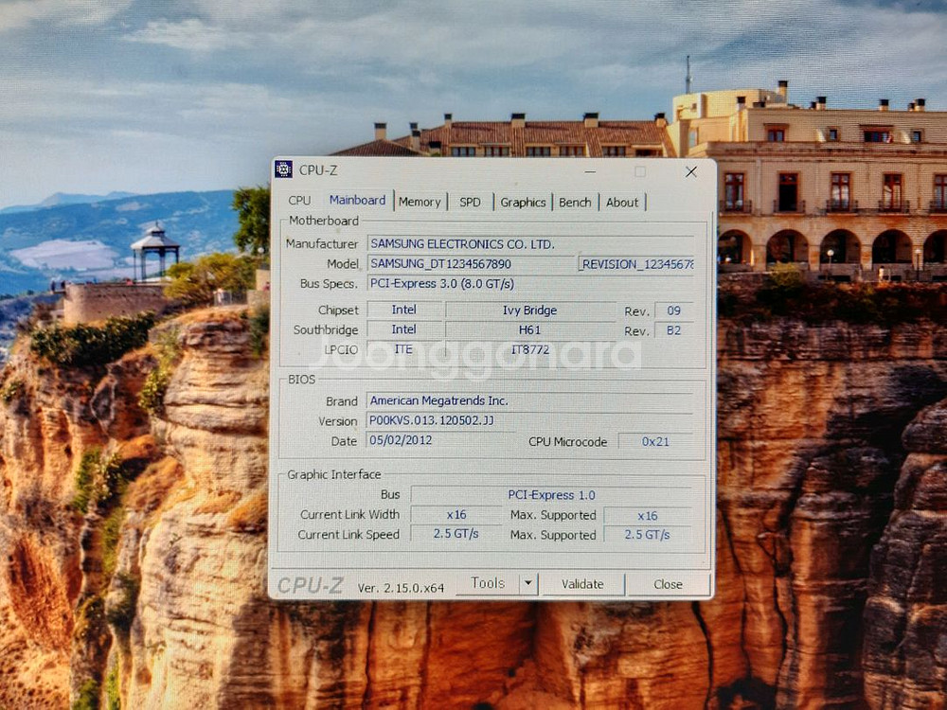Click the IT8772 LPCIO model value

pos(529,349)
